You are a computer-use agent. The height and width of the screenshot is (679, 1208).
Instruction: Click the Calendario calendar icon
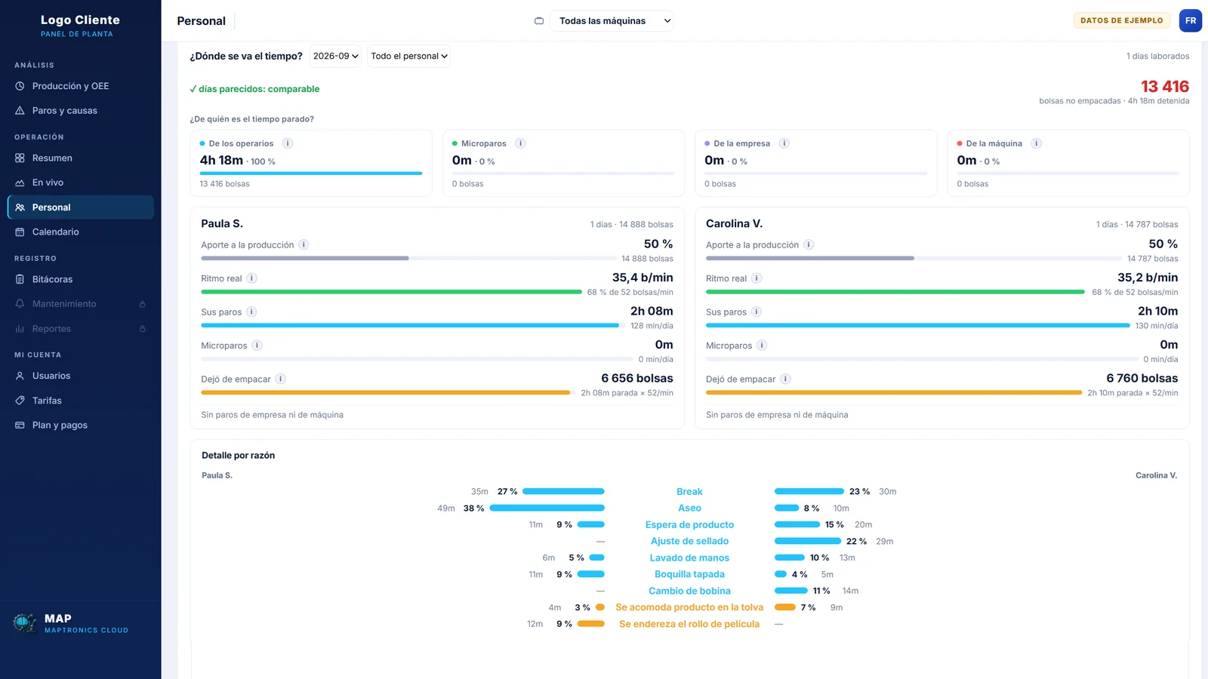(x=20, y=232)
